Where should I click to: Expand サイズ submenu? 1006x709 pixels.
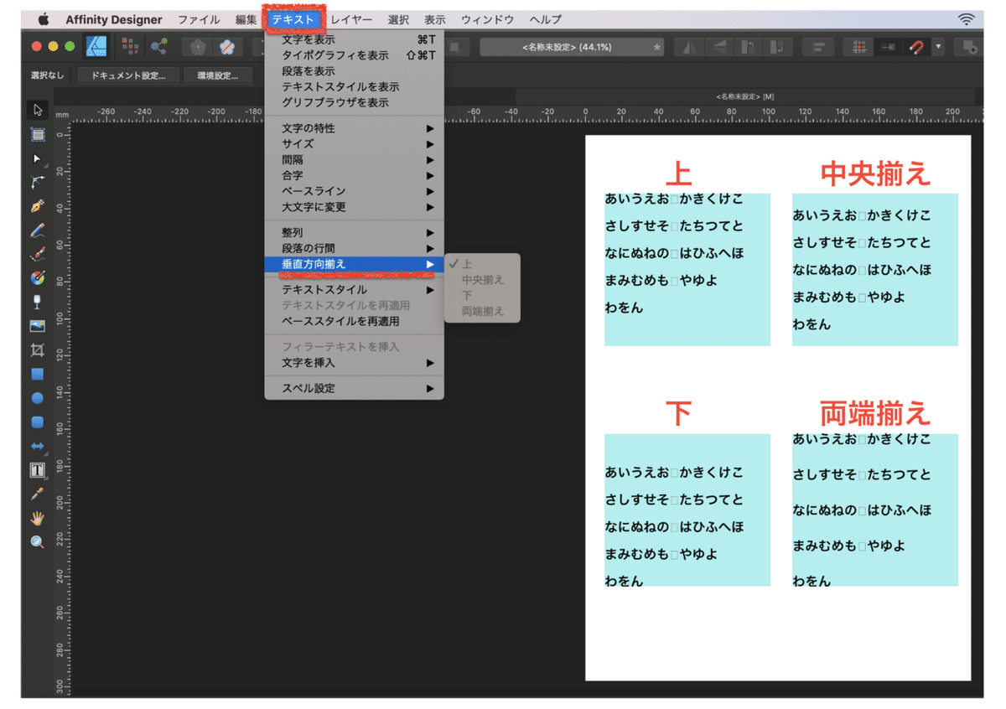click(354, 144)
